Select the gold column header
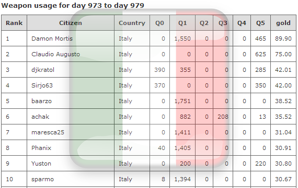 [283, 23]
